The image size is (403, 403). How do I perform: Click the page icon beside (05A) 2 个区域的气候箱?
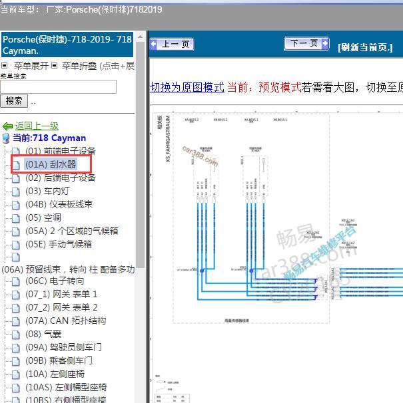click(x=16, y=232)
